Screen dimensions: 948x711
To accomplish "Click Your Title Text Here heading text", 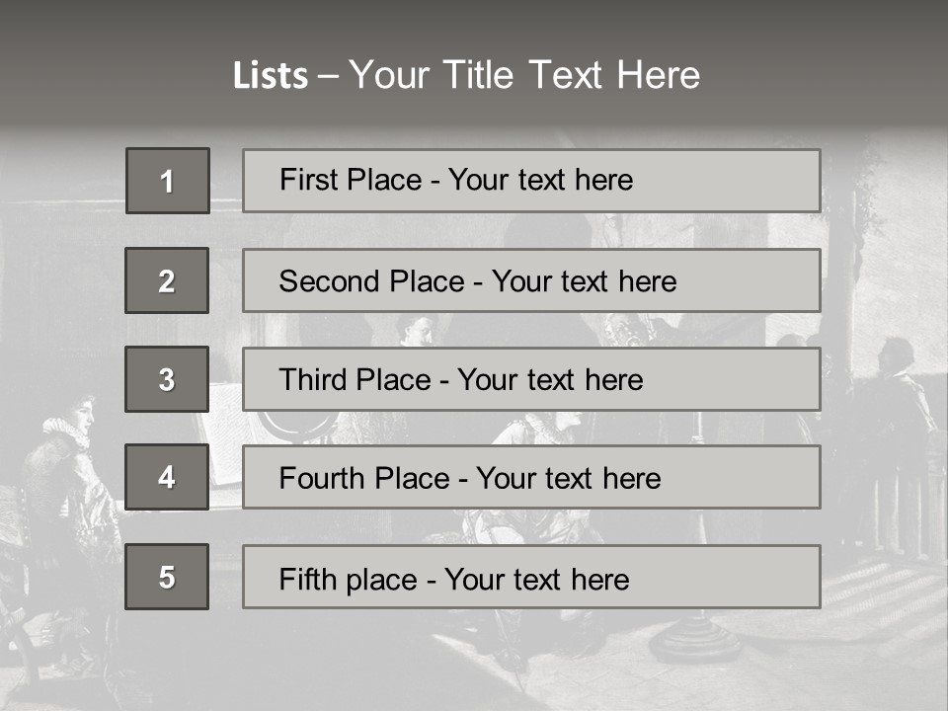I will click(x=524, y=75).
